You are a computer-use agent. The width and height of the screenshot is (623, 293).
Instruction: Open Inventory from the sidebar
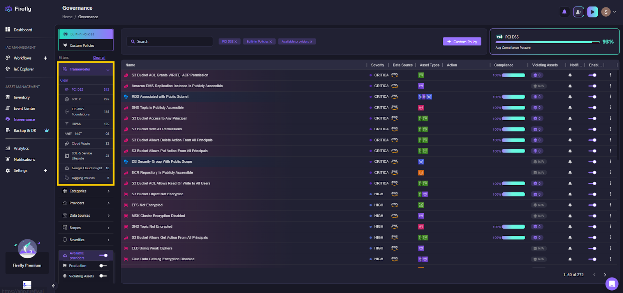[21, 98]
